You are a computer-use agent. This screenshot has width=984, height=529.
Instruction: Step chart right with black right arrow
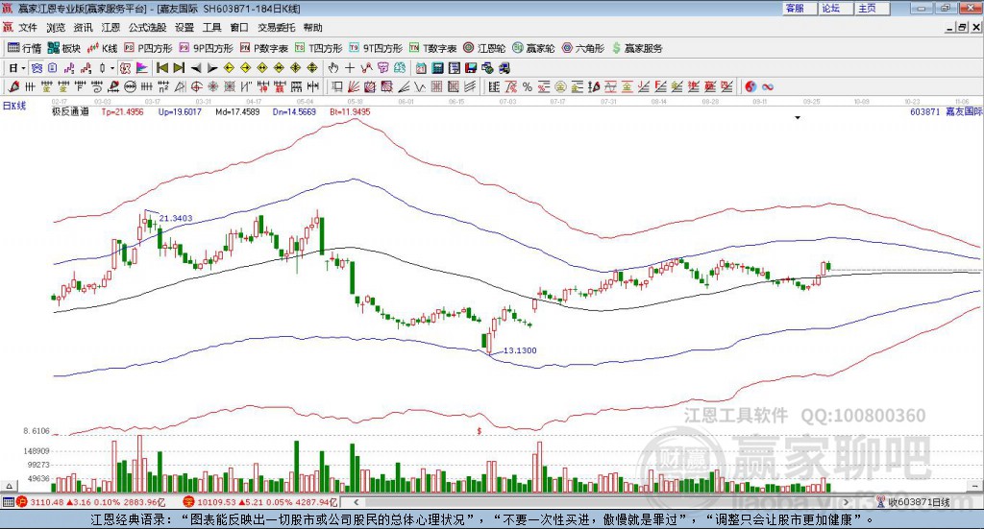pyautogui.click(x=212, y=68)
